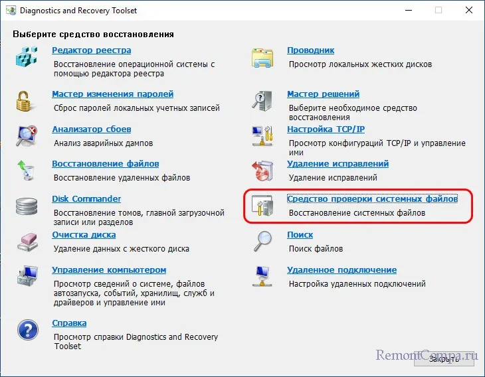Viewport: 485px width, 377px height.
Task: Click the TCP/IP Config tools icon
Action: [x=262, y=135]
